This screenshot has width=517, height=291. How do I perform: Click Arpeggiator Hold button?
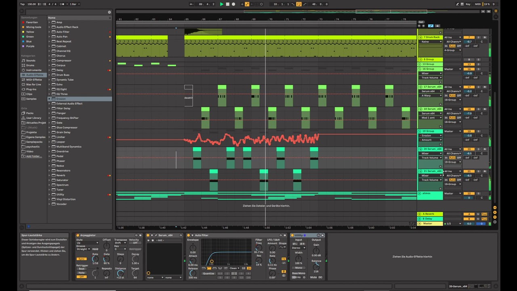click(95, 249)
